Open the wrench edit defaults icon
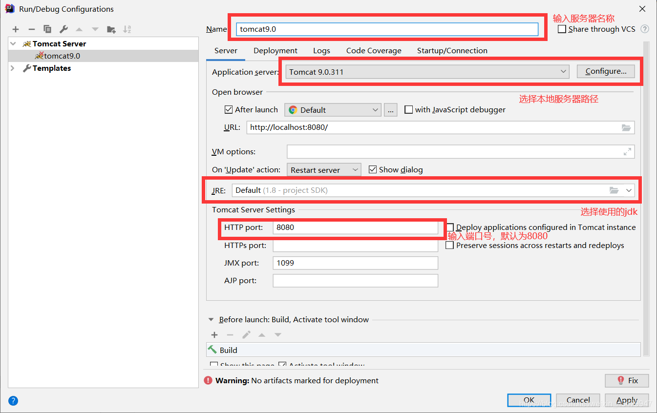 tap(64, 29)
